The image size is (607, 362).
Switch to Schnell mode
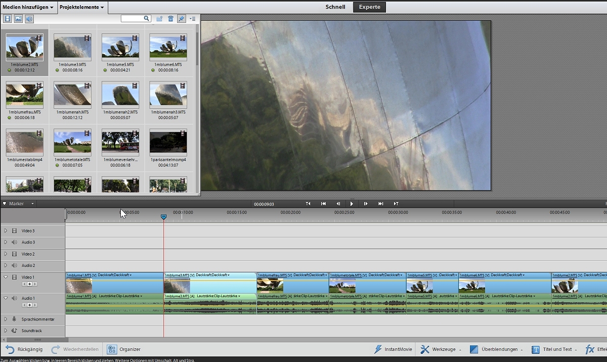point(335,7)
